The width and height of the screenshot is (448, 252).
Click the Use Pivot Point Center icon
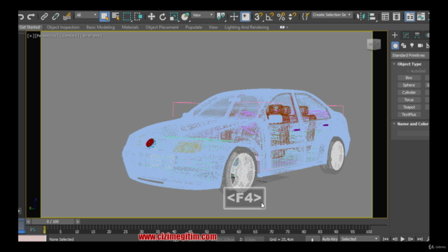click(x=220, y=17)
